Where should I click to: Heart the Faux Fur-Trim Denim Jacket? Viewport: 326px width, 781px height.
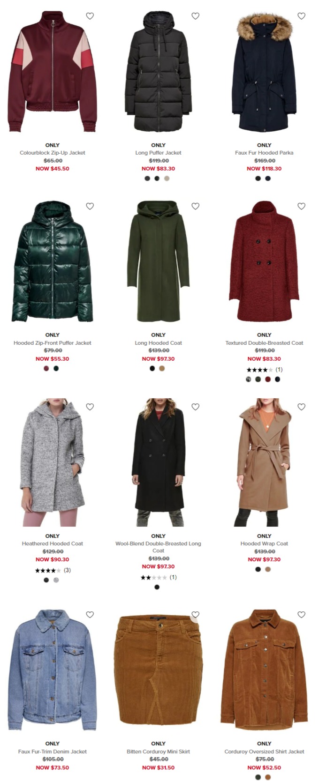pos(90,615)
